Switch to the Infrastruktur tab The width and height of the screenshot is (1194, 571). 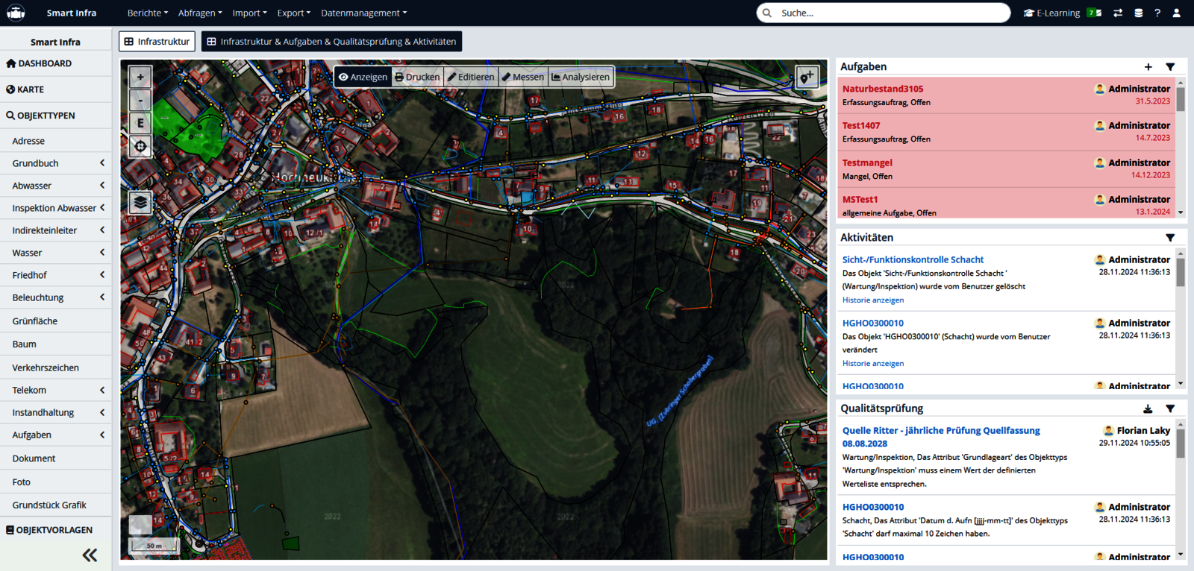(x=157, y=42)
